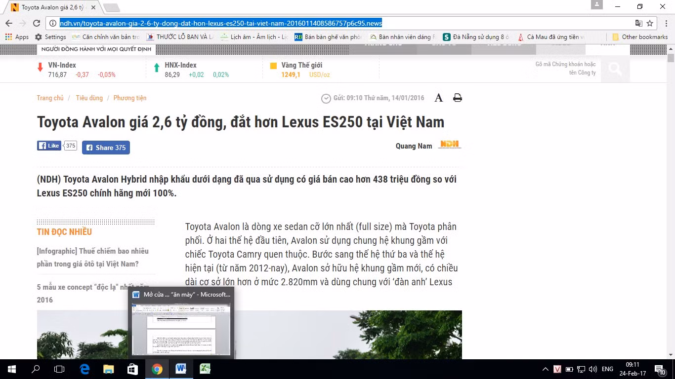This screenshot has width=675, height=379.
Task: Click the Facebook Like button
Action: 49,146
